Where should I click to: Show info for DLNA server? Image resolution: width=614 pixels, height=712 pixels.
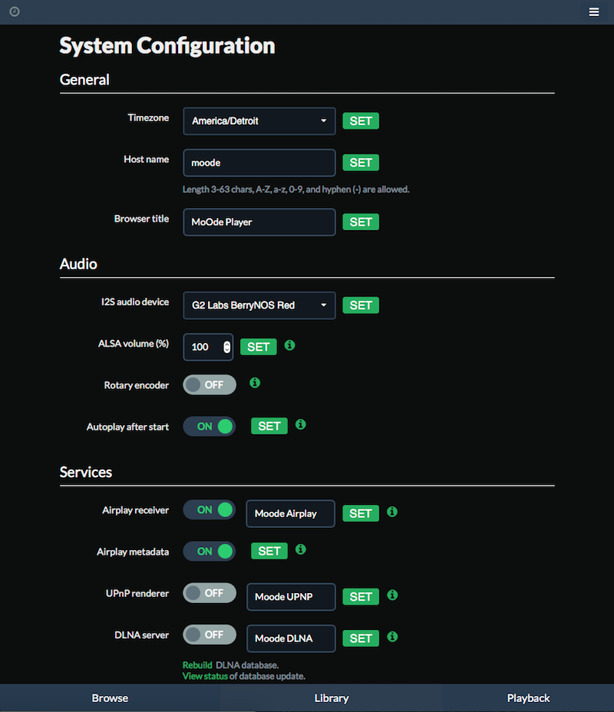tap(392, 637)
